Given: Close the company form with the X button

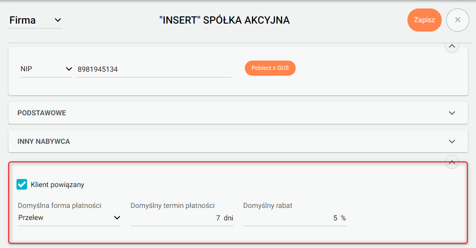Looking at the screenshot, I should (458, 20).
